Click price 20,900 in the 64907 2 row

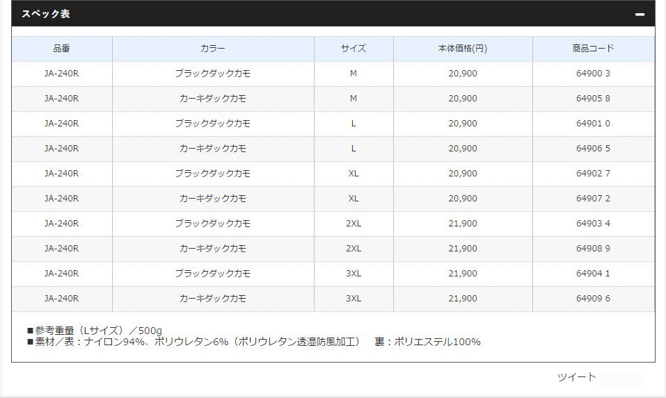tap(463, 199)
